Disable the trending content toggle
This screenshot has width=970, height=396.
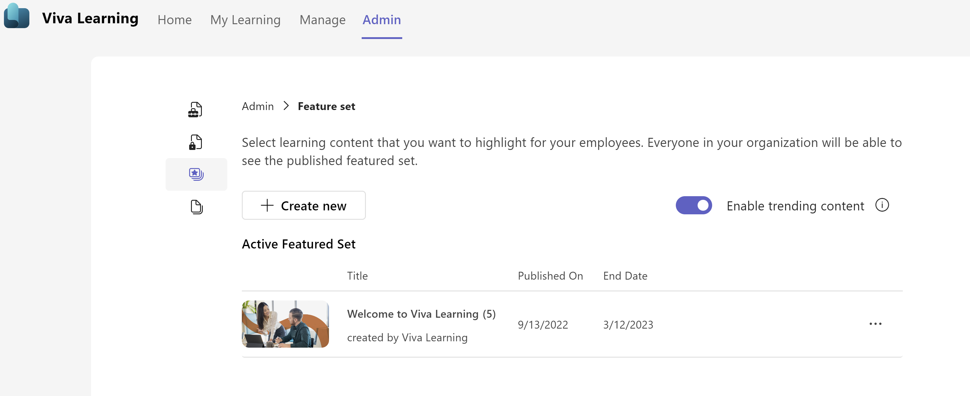(x=694, y=205)
